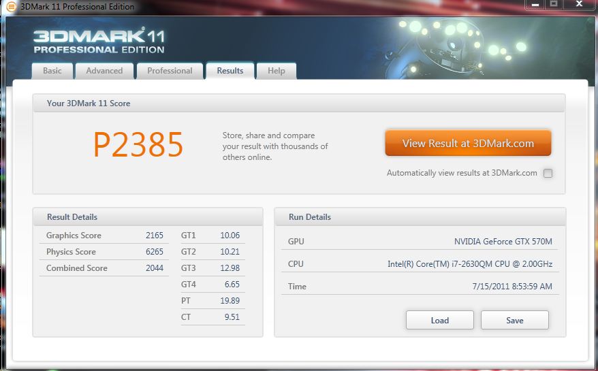The image size is (598, 371).
Task: Switch to the Advanced tab
Action: coord(104,71)
